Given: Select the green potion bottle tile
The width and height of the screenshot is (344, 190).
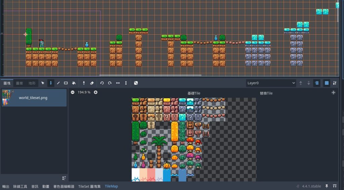Looking at the screenshot, I should coord(135,157).
